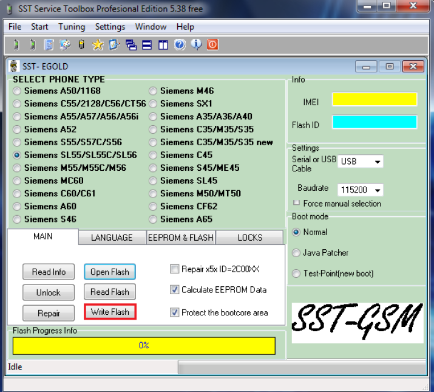Switch to the EEPROM & FLASH tab
Viewport: 434px width, 392px height.
(x=181, y=238)
